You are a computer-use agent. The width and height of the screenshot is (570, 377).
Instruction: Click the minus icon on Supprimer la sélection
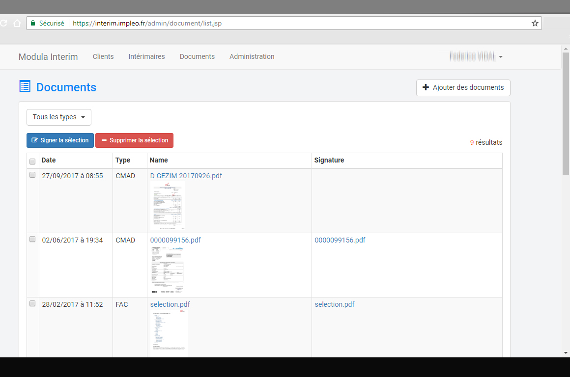pyautogui.click(x=104, y=140)
